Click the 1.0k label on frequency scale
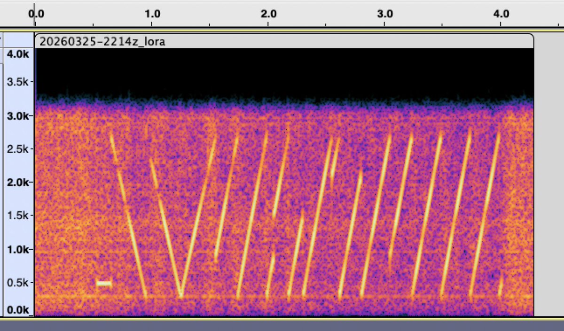The image size is (564, 331). pyautogui.click(x=19, y=249)
